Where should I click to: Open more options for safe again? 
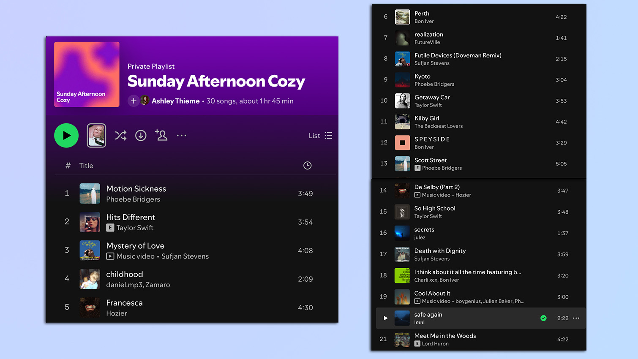coord(576,318)
